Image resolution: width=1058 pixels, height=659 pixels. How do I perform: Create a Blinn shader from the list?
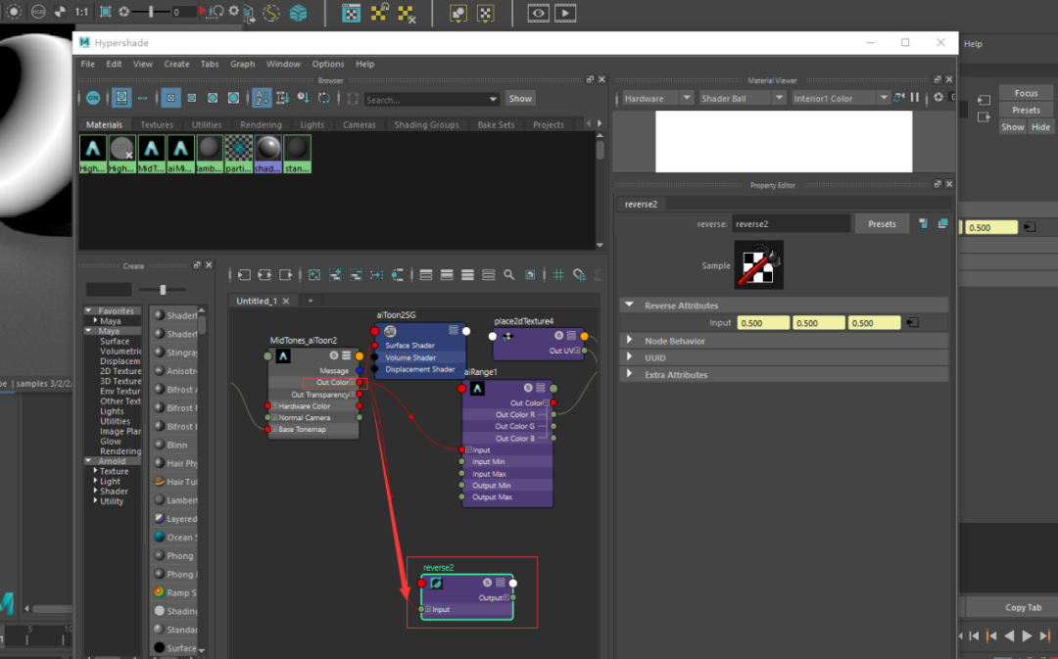pyautogui.click(x=176, y=446)
